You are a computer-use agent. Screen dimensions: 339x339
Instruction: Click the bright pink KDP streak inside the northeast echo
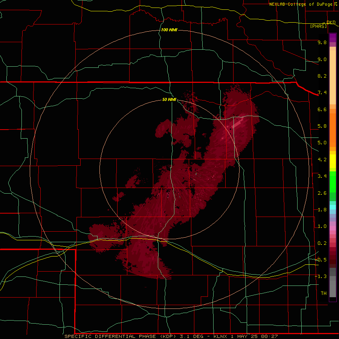[x=237, y=123]
